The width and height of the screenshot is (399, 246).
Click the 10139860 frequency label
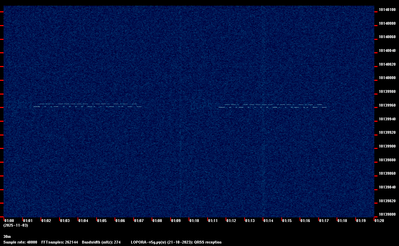pos(387,173)
